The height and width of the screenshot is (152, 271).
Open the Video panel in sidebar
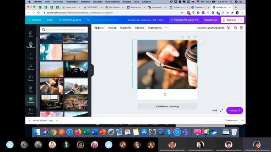pos(30,78)
